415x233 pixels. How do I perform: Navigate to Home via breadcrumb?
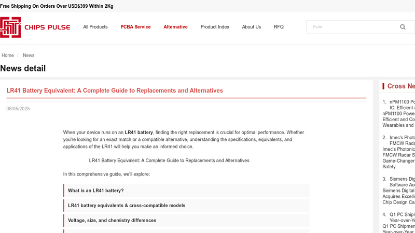tap(8, 55)
